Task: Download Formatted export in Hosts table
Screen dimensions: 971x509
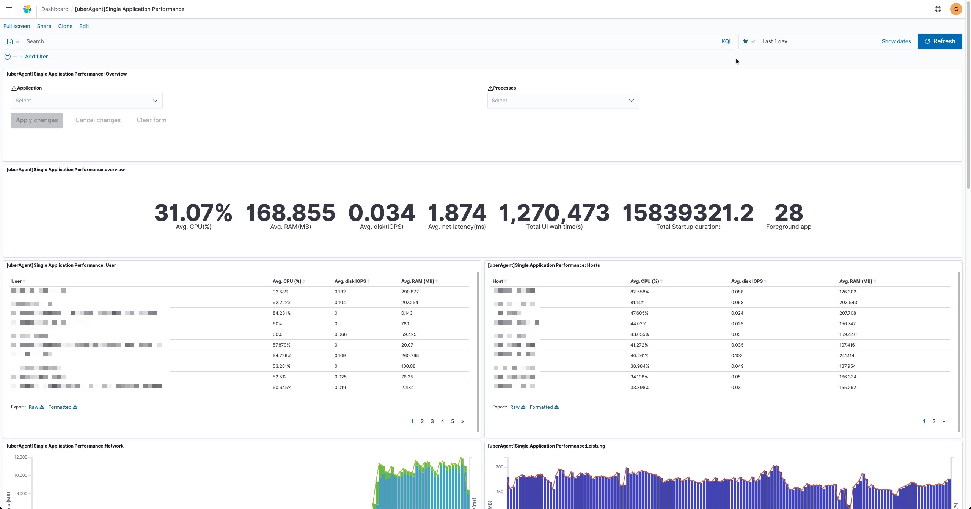Action: [x=544, y=407]
